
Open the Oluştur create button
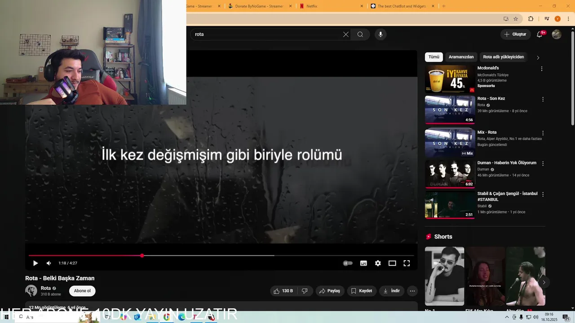click(515, 34)
